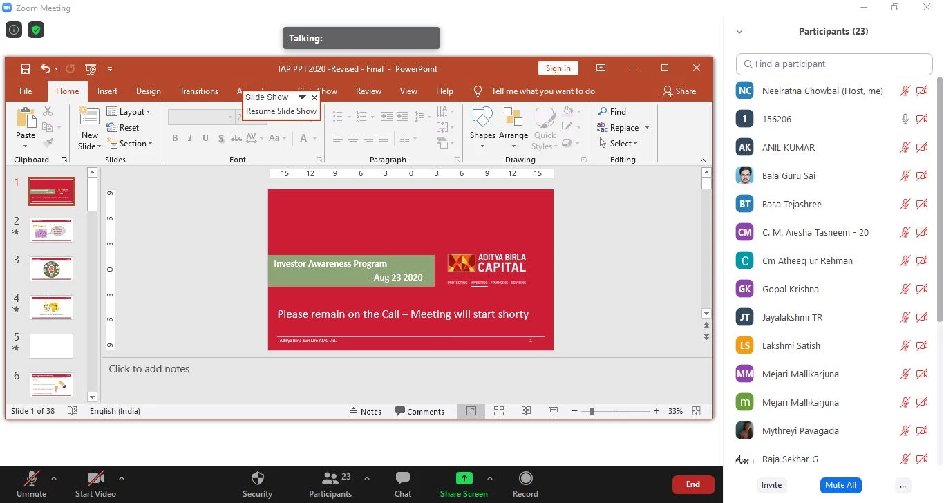Viewport: 944px width, 503px height.
Task: Toggle Bala Guru Sai's video icon
Action: [x=922, y=175]
